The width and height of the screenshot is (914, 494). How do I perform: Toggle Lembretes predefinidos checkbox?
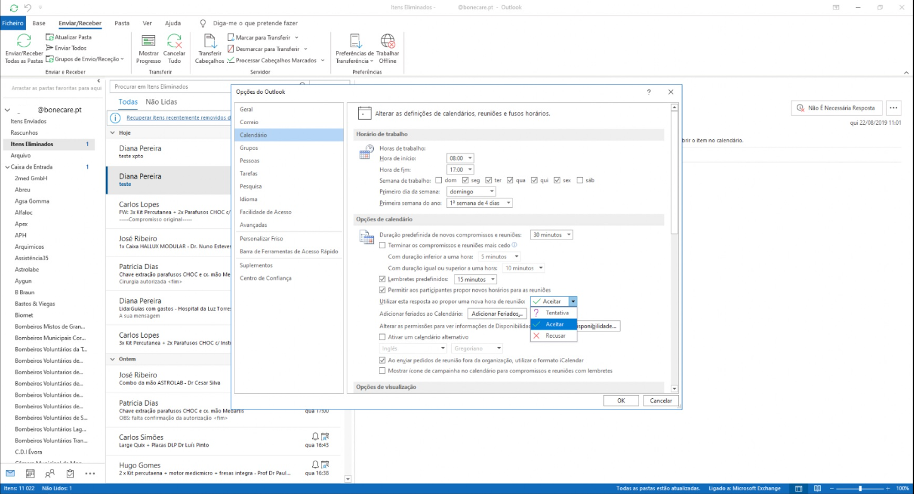[382, 279]
